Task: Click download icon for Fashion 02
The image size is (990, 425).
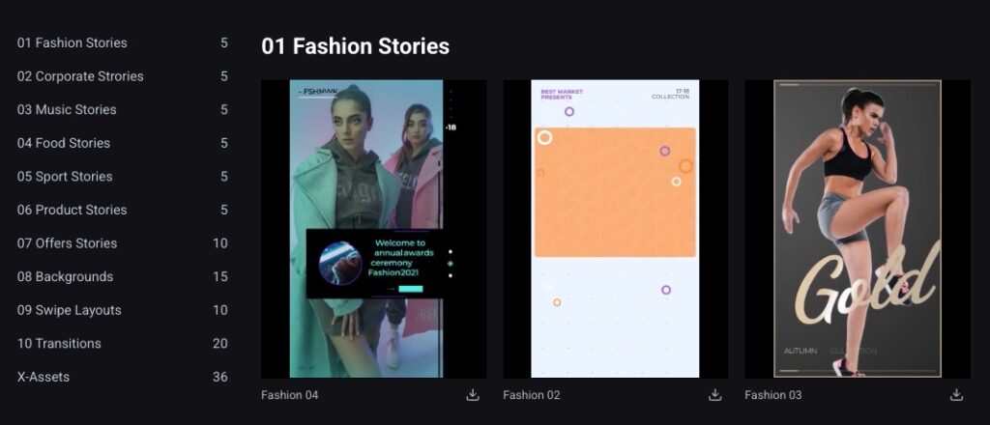Action: point(714,395)
